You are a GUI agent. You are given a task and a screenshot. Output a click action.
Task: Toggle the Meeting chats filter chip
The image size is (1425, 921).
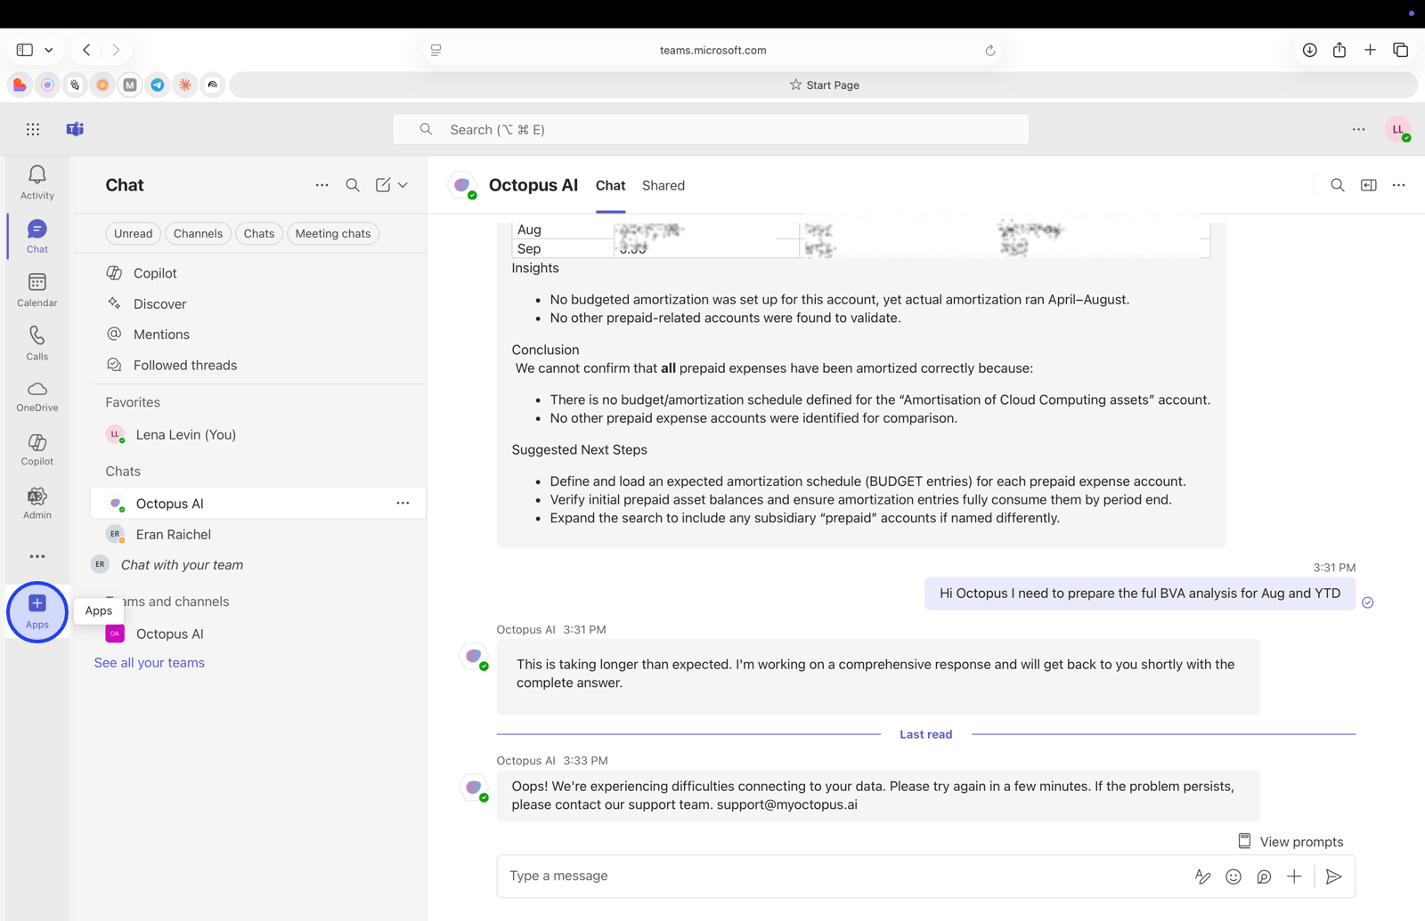point(332,233)
